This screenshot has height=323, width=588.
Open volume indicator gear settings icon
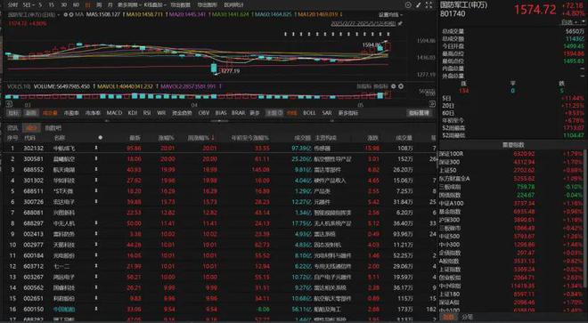(x=394, y=86)
